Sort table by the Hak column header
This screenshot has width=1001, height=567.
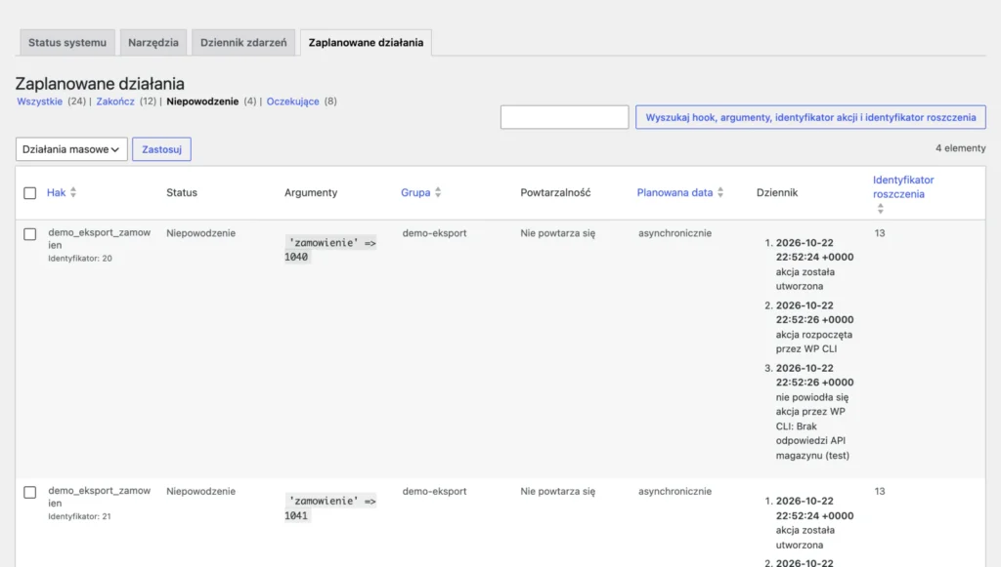point(56,192)
